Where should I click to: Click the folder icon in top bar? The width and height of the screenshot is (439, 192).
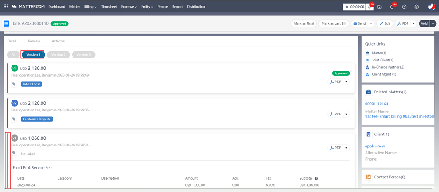[x=380, y=7]
